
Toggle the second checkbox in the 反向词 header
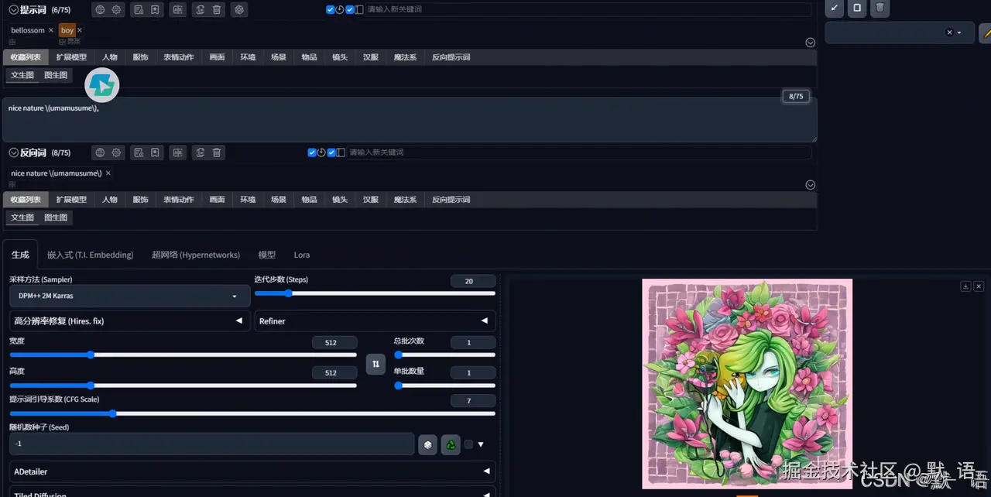click(x=331, y=153)
